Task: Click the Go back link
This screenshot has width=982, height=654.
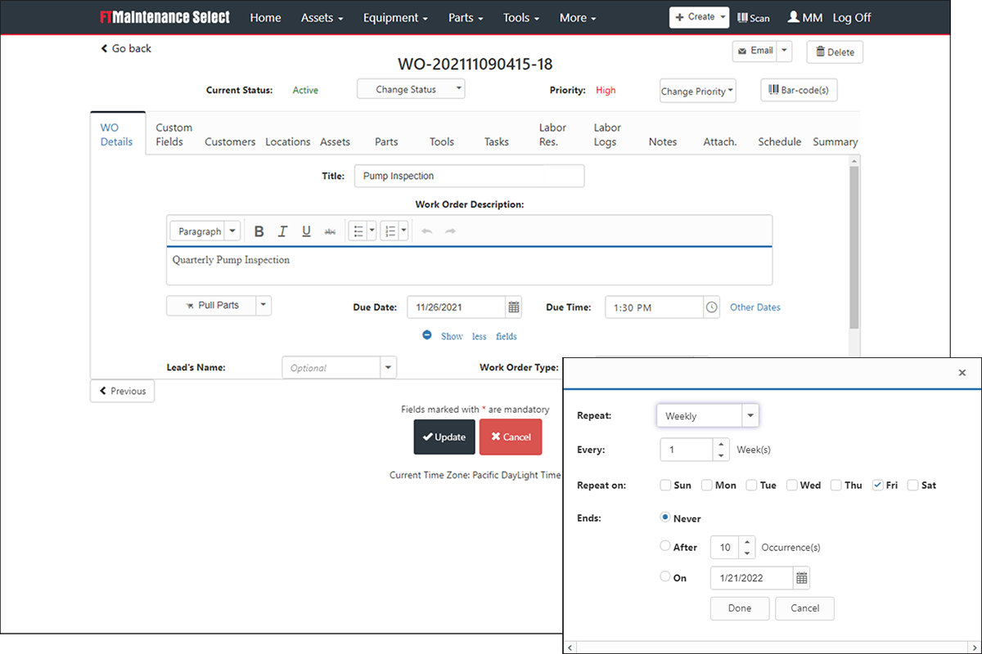Action: 126,48
